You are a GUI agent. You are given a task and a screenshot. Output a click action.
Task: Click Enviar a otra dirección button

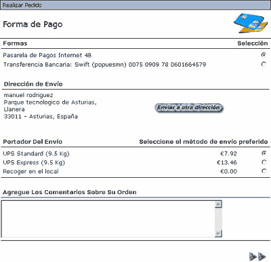[189, 108]
